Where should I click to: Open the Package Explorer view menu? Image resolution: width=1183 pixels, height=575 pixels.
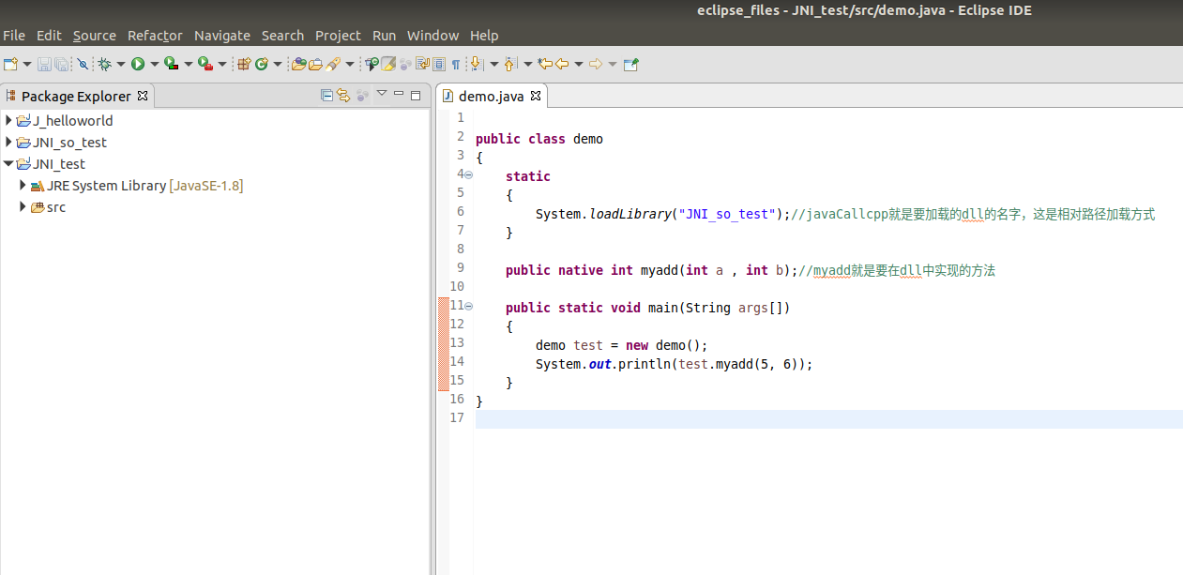[x=381, y=94]
